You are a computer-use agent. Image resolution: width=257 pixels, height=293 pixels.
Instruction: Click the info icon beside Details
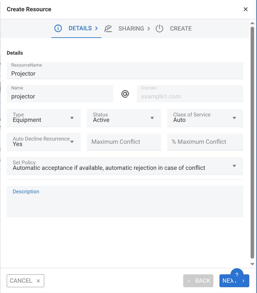click(58, 28)
